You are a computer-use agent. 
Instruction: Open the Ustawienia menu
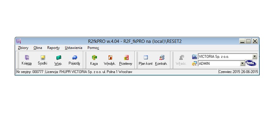[x=73, y=48]
